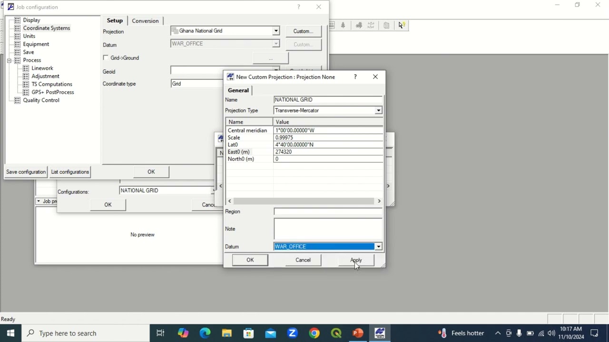Open the Datum WAR_OFFICE dropdown
This screenshot has height=342, width=609.
coord(378,247)
